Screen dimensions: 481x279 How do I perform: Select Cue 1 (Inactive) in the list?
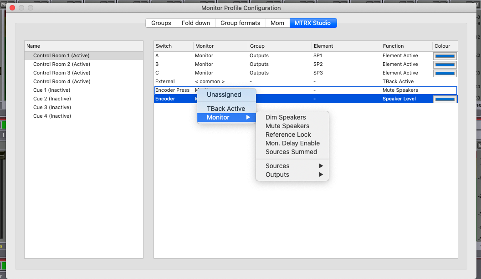pyautogui.click(x=84, y=90)
